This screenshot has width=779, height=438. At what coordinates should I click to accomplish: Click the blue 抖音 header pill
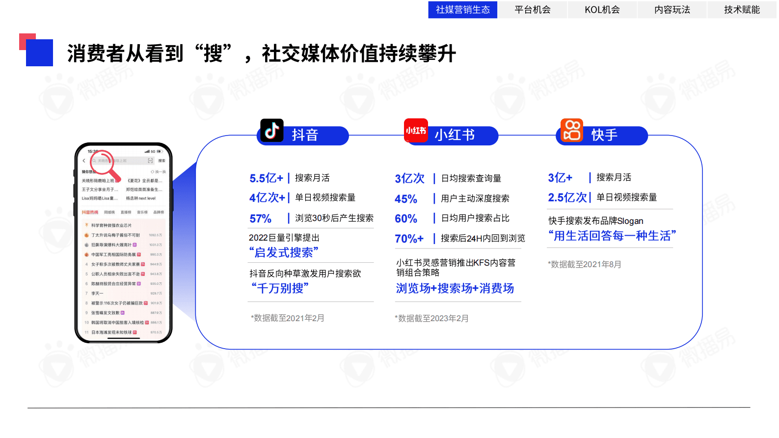tap(303, 136)
